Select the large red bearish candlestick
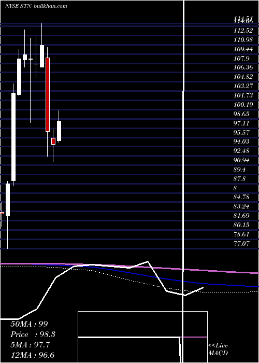259x363 pixels. (x=48, y=94)
